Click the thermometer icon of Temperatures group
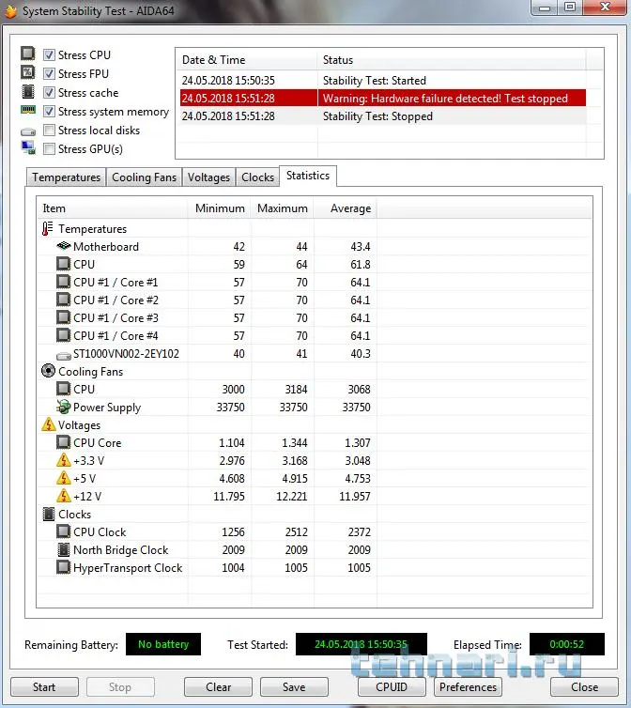631x708 pixels. click(48, 228)
